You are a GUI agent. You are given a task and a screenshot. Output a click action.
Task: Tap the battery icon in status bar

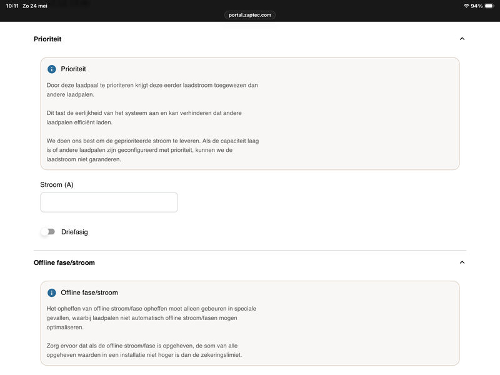coord(489,6)
